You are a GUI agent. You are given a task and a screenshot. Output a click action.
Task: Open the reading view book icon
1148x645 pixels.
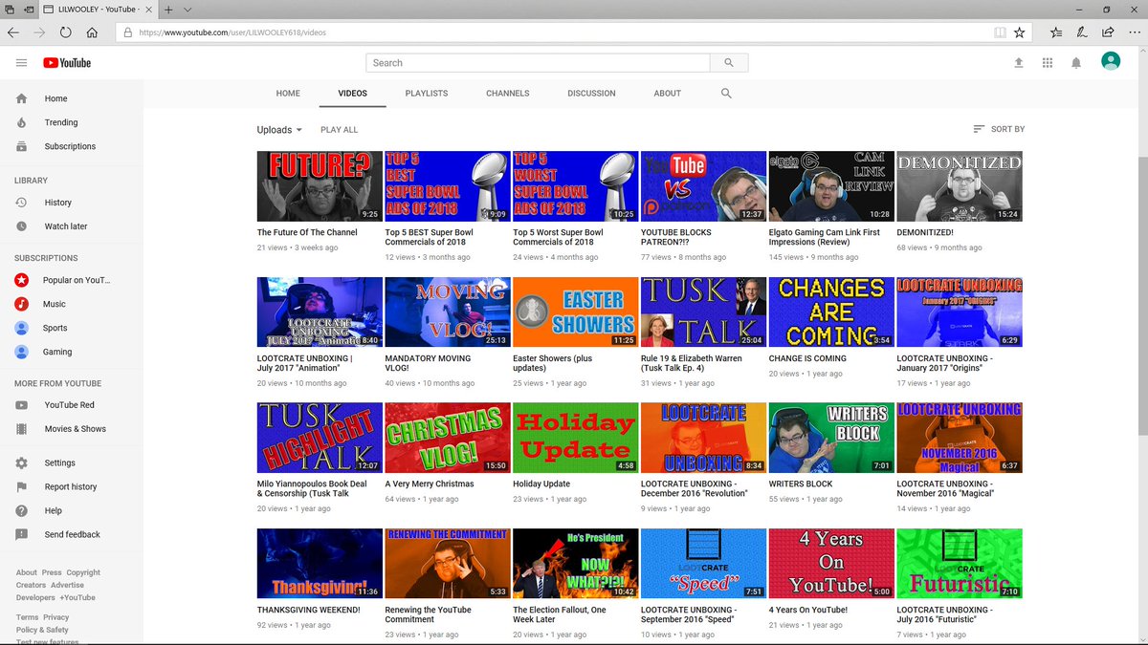coord(1000,32)
